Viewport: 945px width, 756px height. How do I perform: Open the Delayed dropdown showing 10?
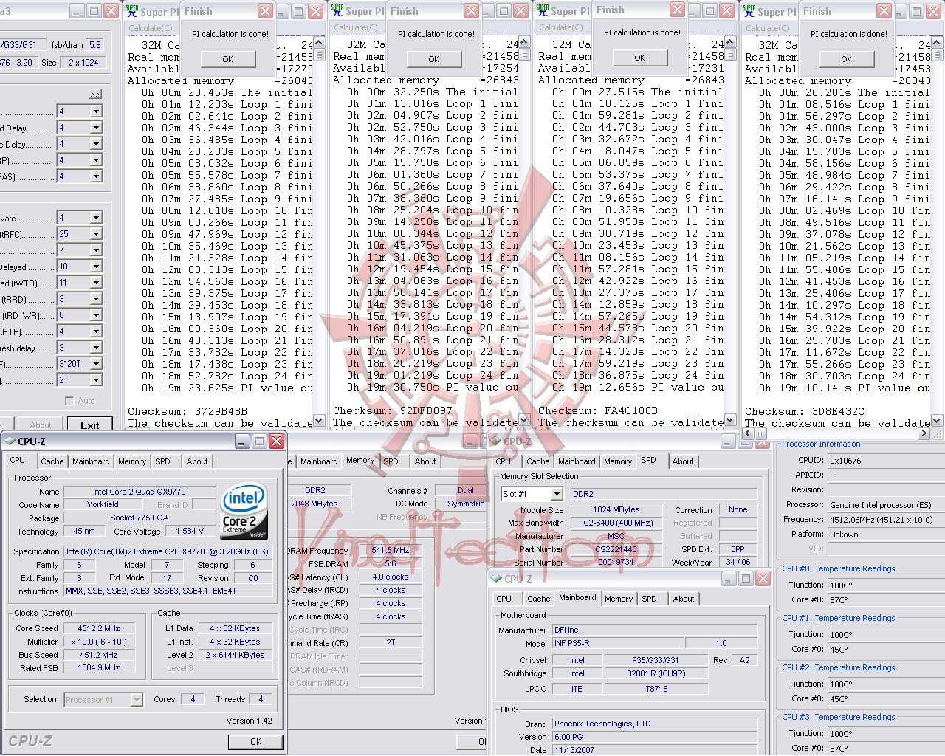coord(96,267)
